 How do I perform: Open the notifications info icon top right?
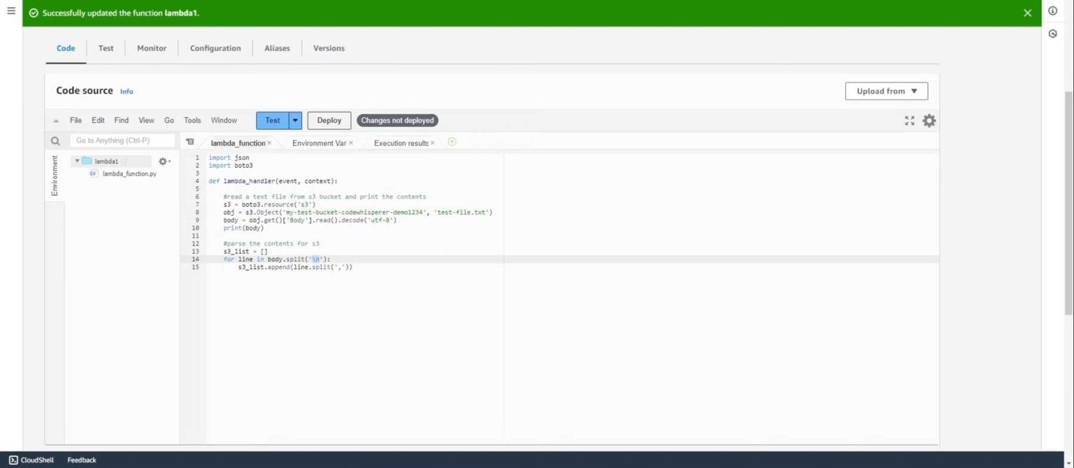(1052, 10)
